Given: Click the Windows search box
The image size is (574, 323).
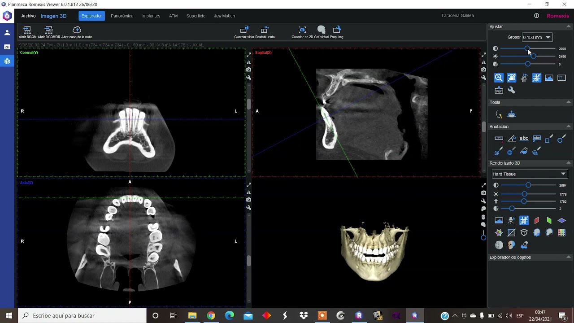Looking at the screenshot, I should click(x=82, y=315).
